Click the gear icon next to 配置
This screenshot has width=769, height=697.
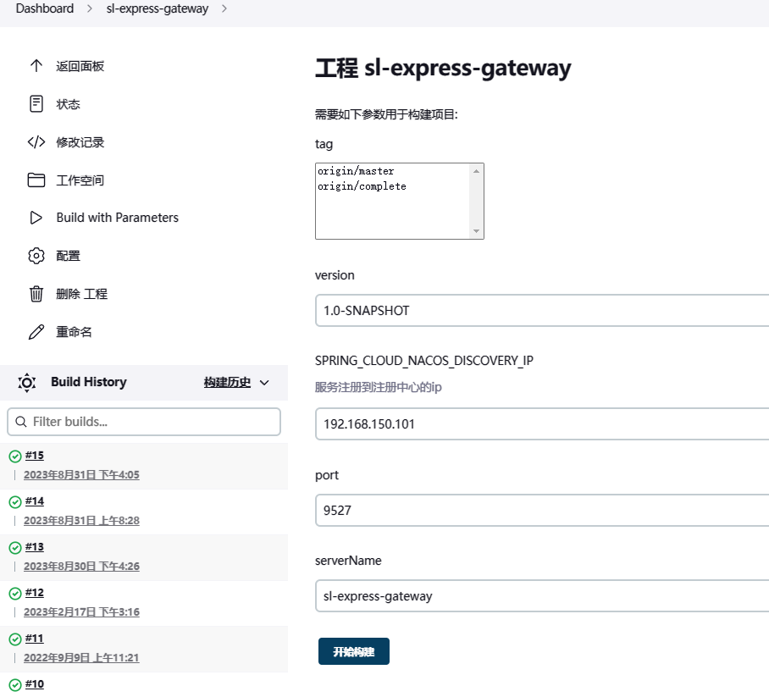pos(36,256)
